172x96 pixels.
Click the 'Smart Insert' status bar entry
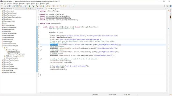pyautogui.click(x=112, y=95)
